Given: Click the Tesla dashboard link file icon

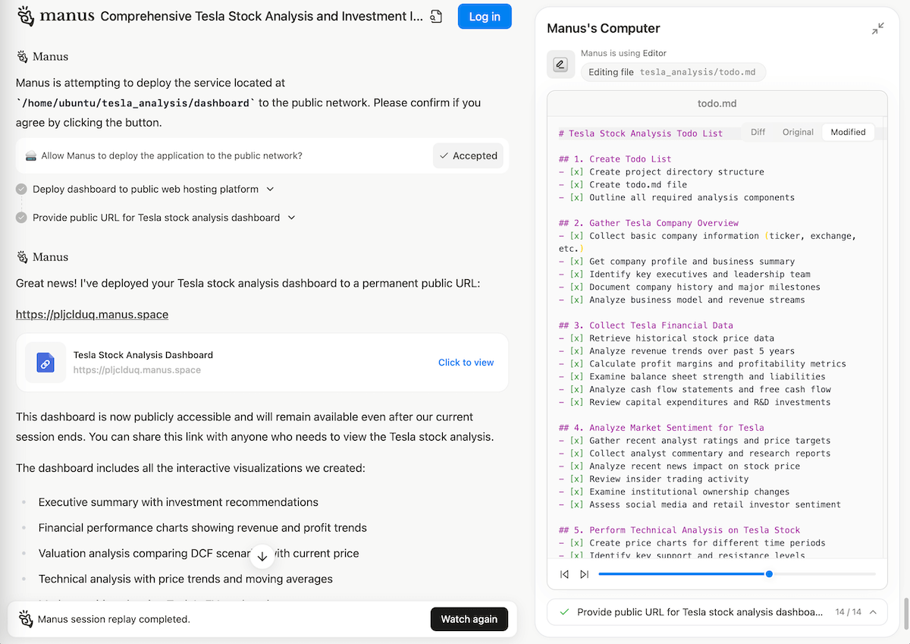Looking at the screenshot, I should point(45,363).
